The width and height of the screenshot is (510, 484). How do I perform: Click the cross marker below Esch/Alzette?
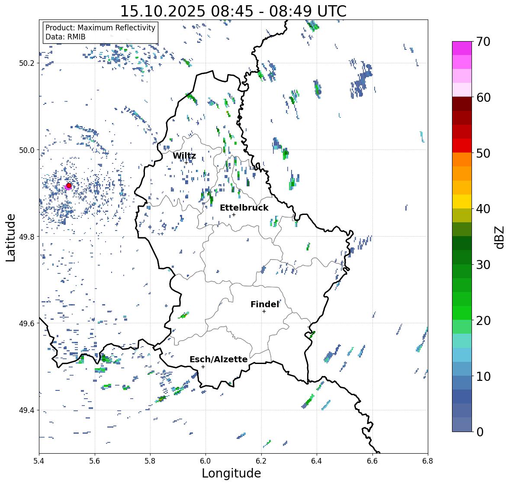pyautogui.click(x=203, y=367)
